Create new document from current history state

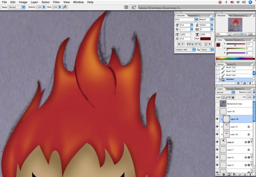tap(238, 83)
